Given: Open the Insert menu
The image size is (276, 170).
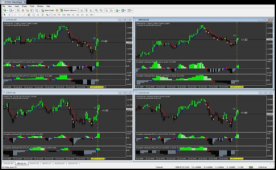Looking at the screenshot, I should tap(17, 6).
